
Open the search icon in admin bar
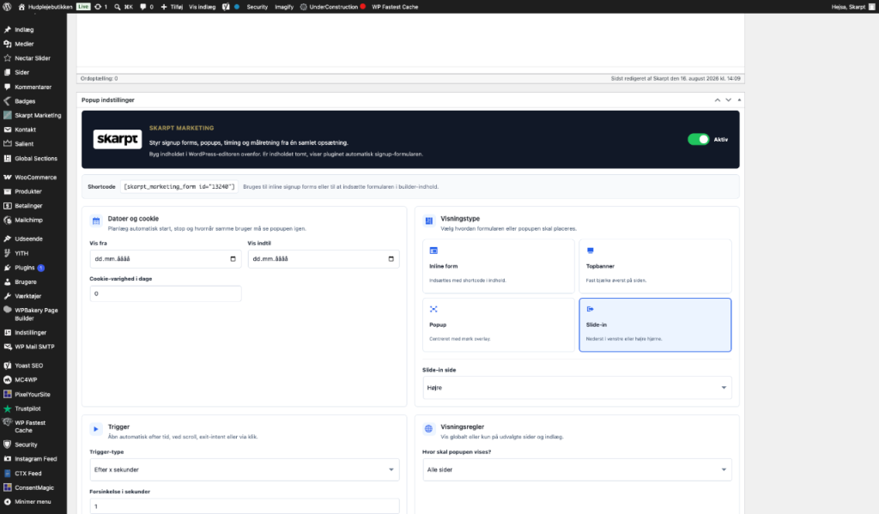(117, 7)
